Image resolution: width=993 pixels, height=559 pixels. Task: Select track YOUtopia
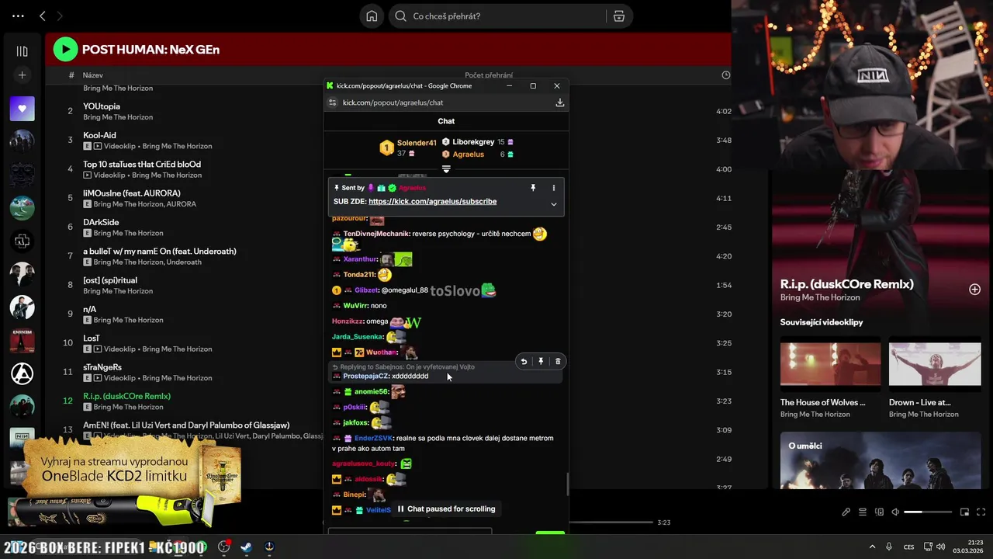tap(102, 106)
